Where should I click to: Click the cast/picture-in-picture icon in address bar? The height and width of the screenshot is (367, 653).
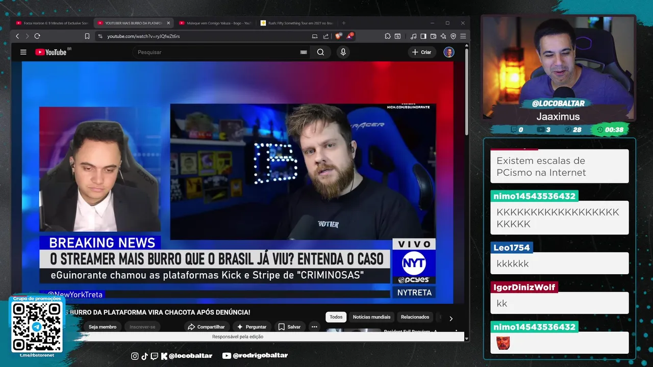point(315,36)
